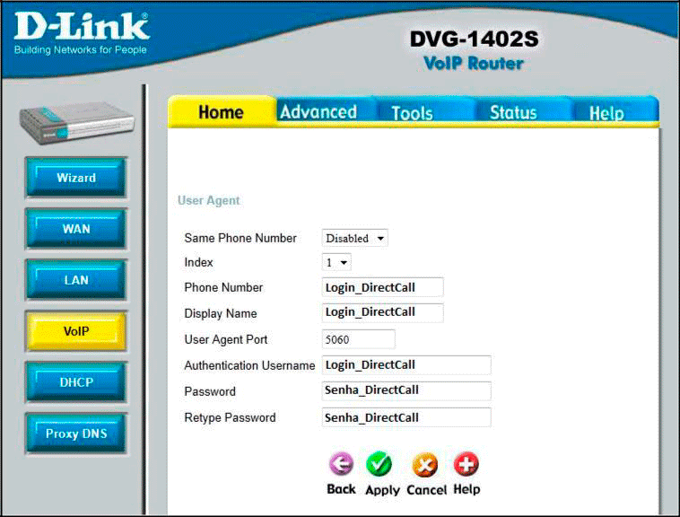Image resolution: width=680 pixels, height=517 pixels.
Task: Open the Wizard sidebar page
Action: tap(76, 178)
